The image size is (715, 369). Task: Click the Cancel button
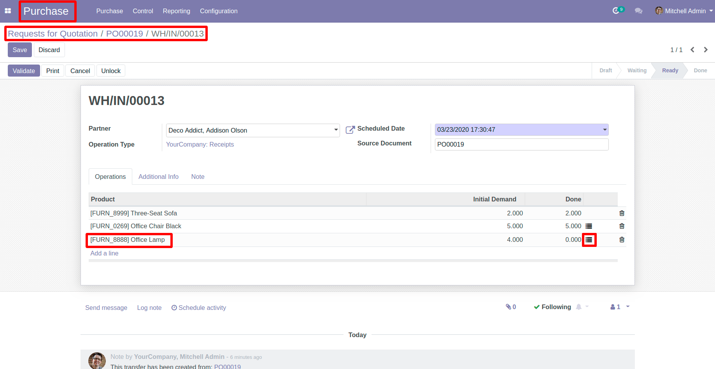pyautogui.click(x=80, y=71)
